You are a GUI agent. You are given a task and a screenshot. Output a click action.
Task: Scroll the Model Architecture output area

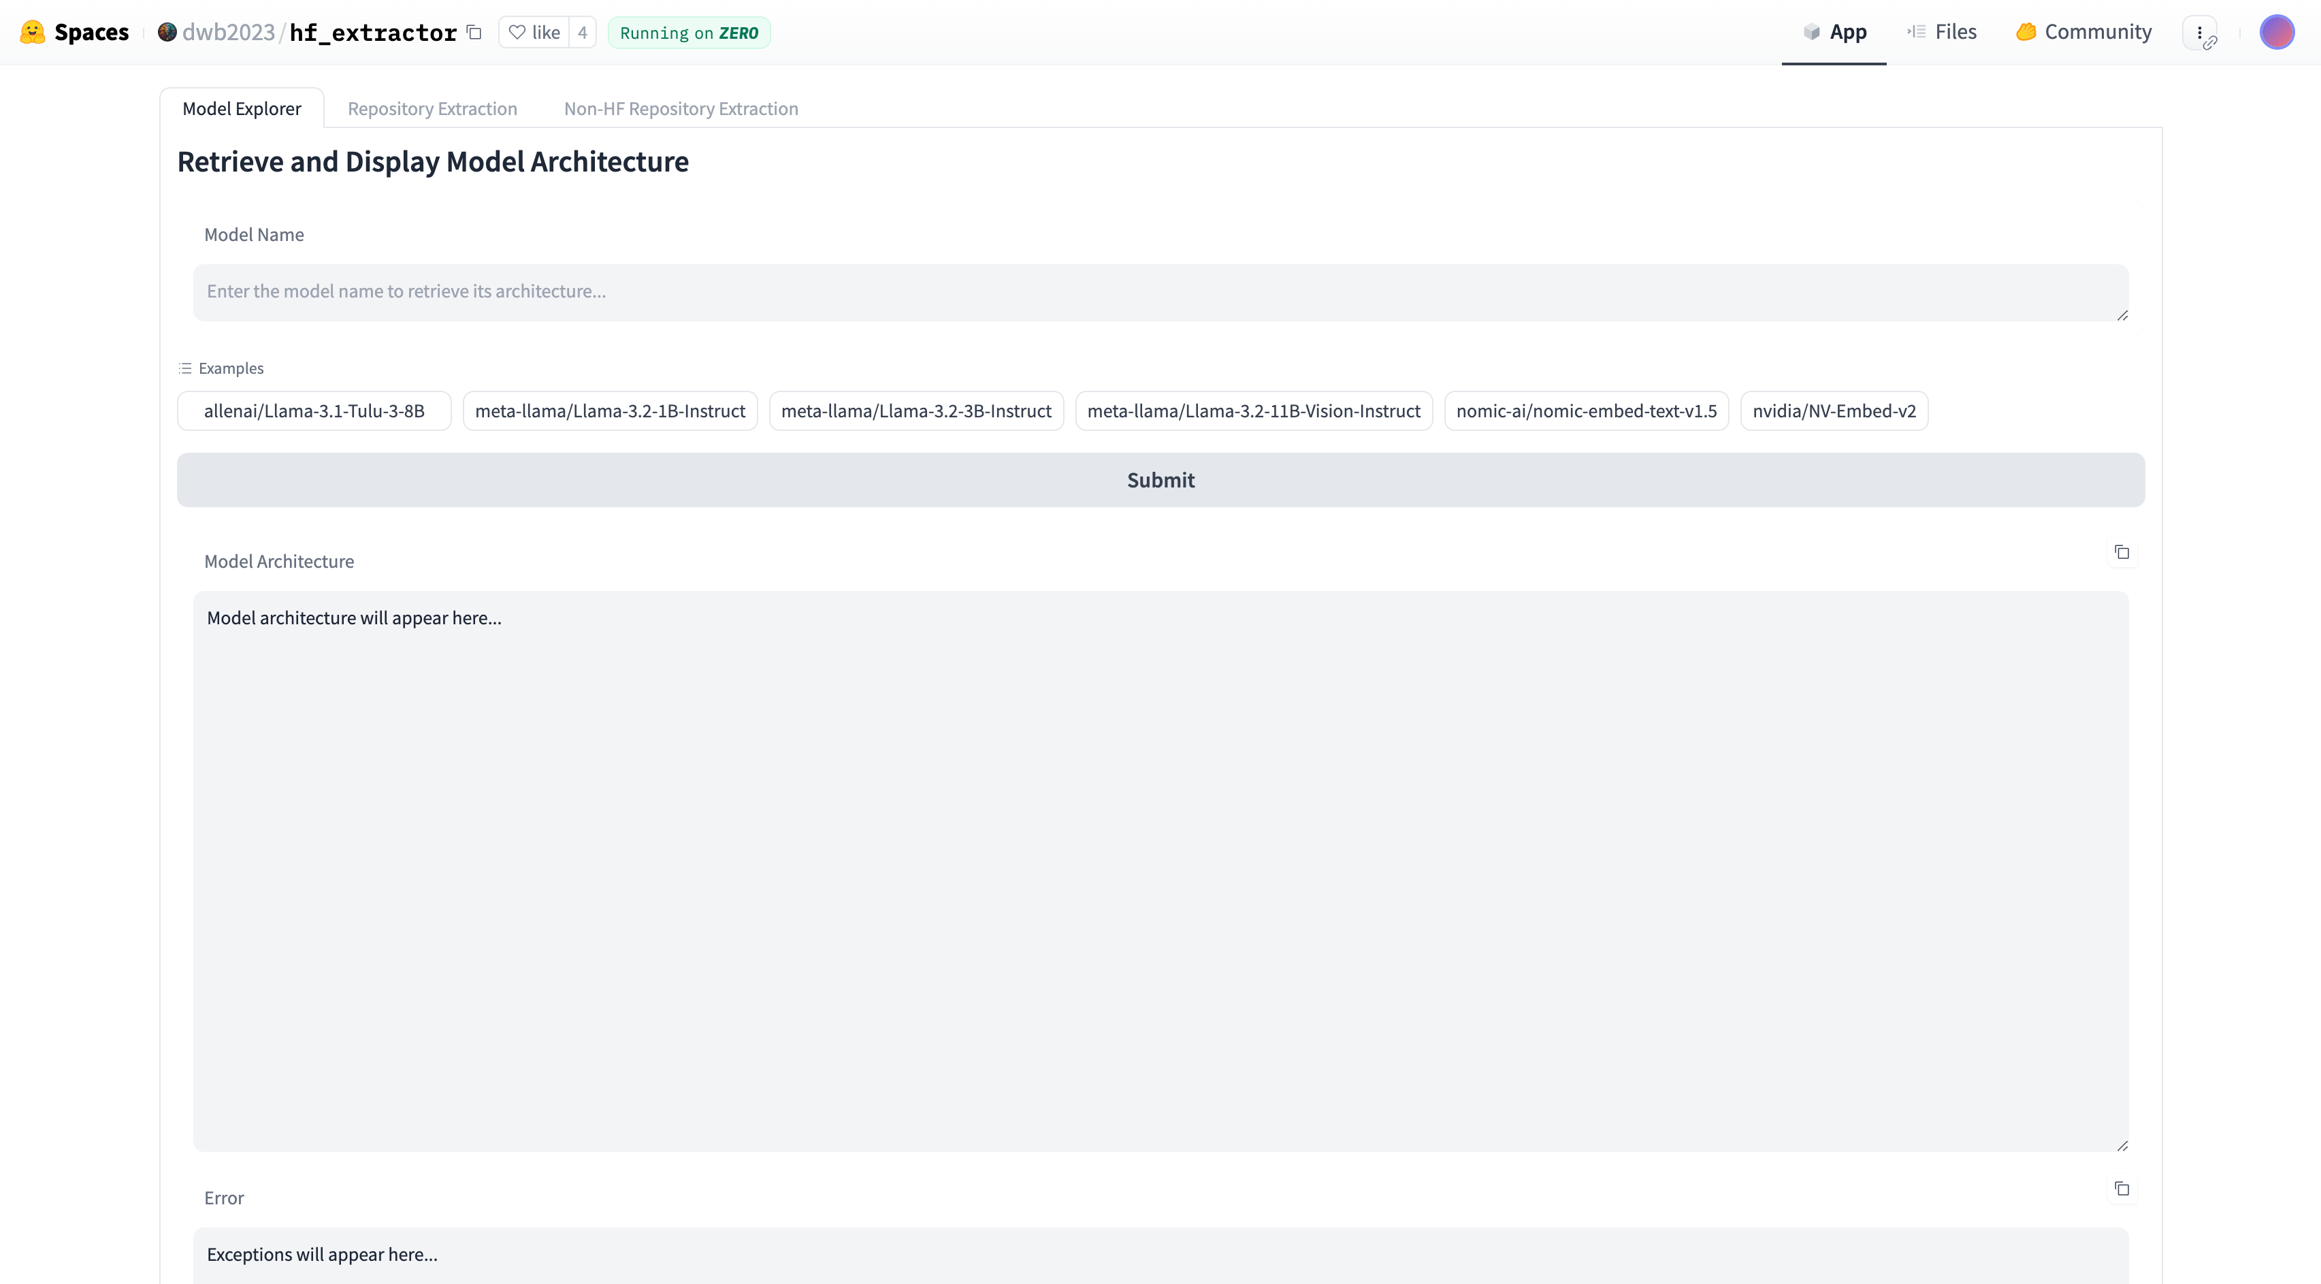pyautogui.click(x=1160, y=869)
